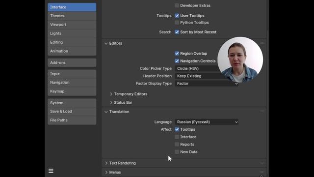Click the 'Language' property label
The image size is (314, 177).
click(163, 122)
